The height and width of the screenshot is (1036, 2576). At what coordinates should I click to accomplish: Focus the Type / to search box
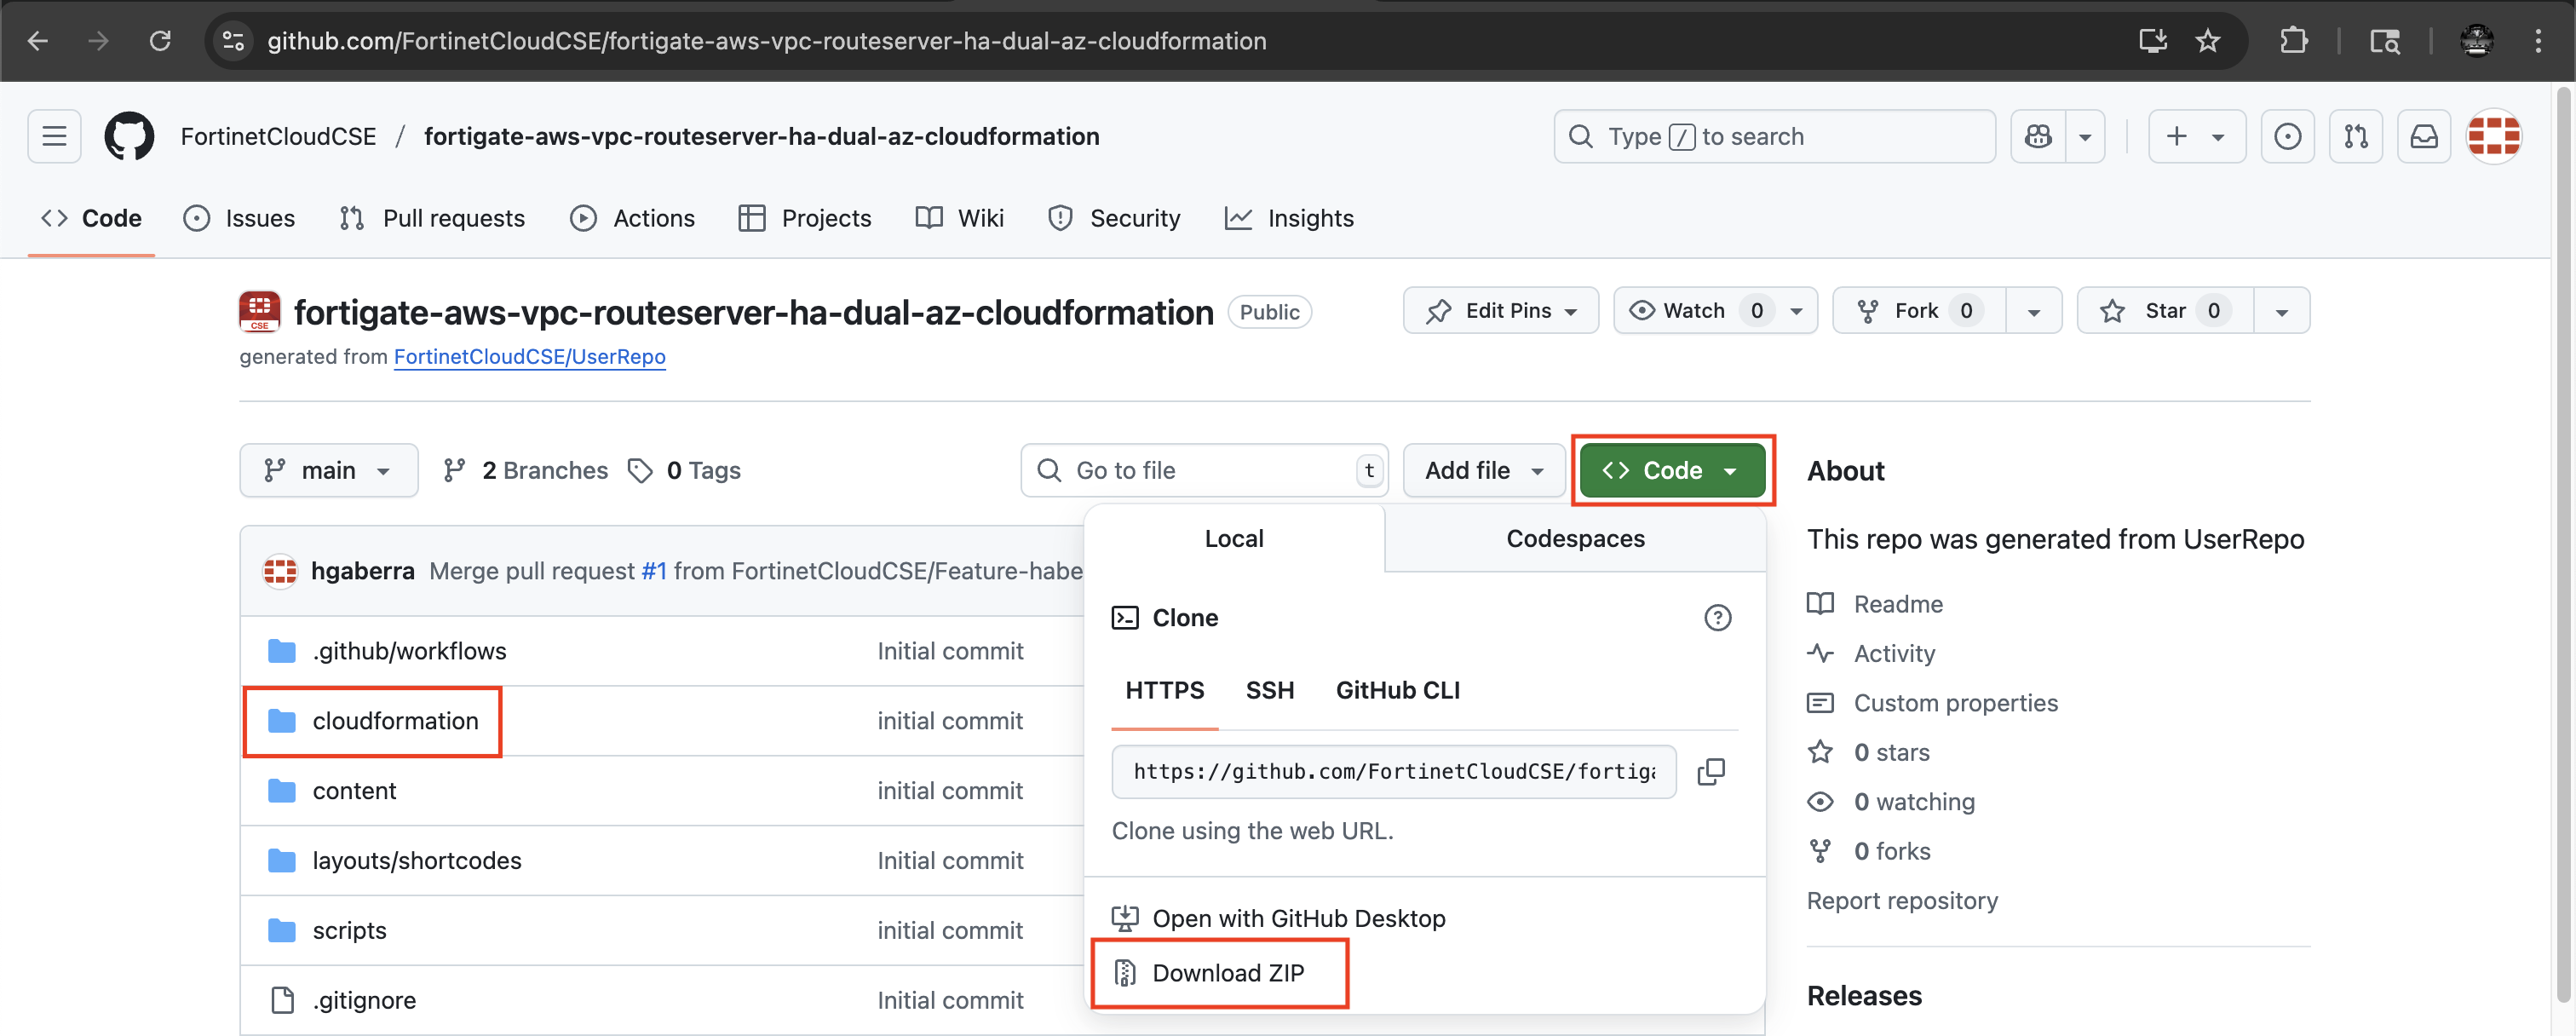tap(1774, 136)
